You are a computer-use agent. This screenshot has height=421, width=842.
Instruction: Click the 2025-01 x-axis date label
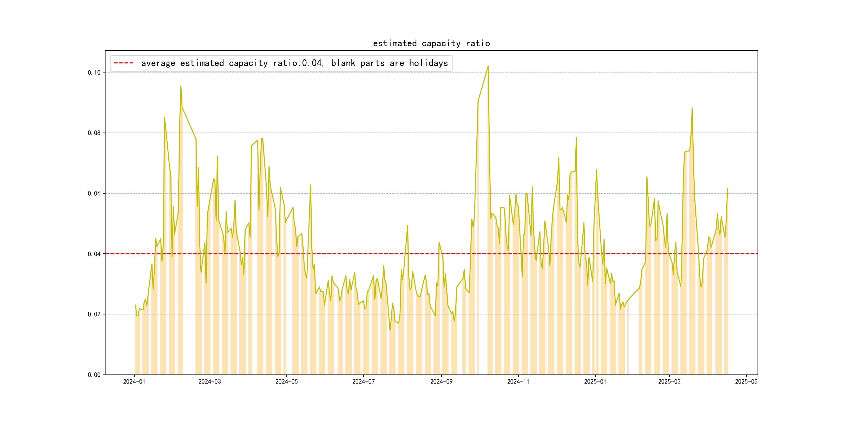(595, 382)
